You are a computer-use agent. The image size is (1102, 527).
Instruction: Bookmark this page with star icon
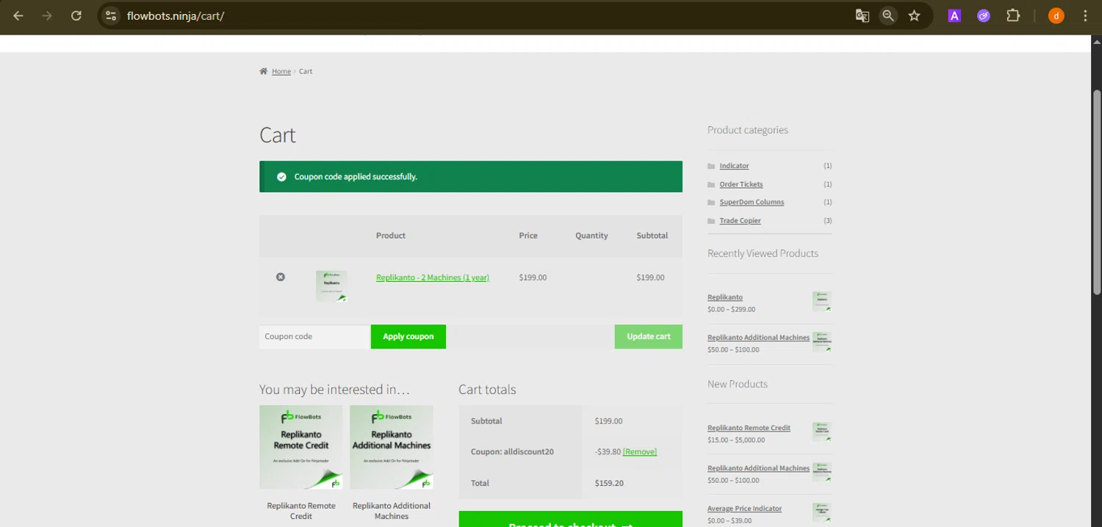(x=914, y=15)
